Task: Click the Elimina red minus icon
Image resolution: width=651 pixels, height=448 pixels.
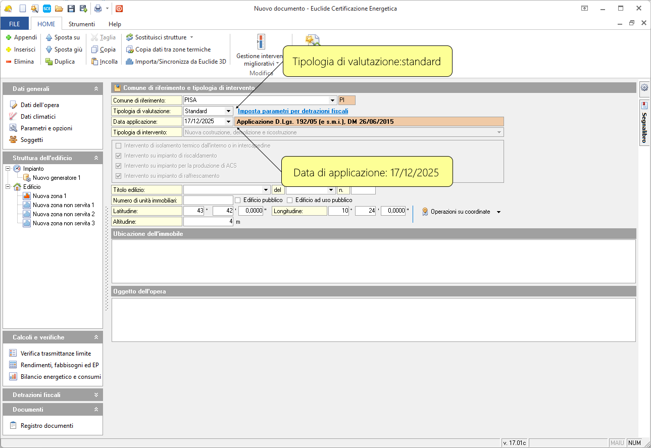Action: pos(9,62)
